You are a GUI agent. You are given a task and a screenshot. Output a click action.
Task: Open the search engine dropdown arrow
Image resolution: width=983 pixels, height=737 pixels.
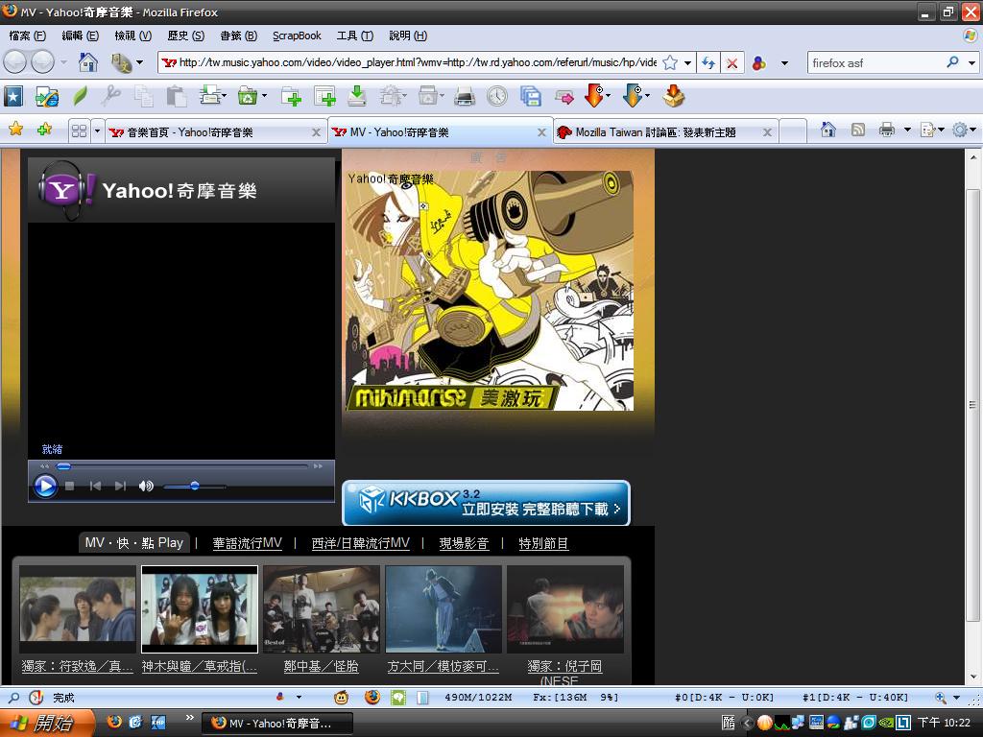click(971, 62)
